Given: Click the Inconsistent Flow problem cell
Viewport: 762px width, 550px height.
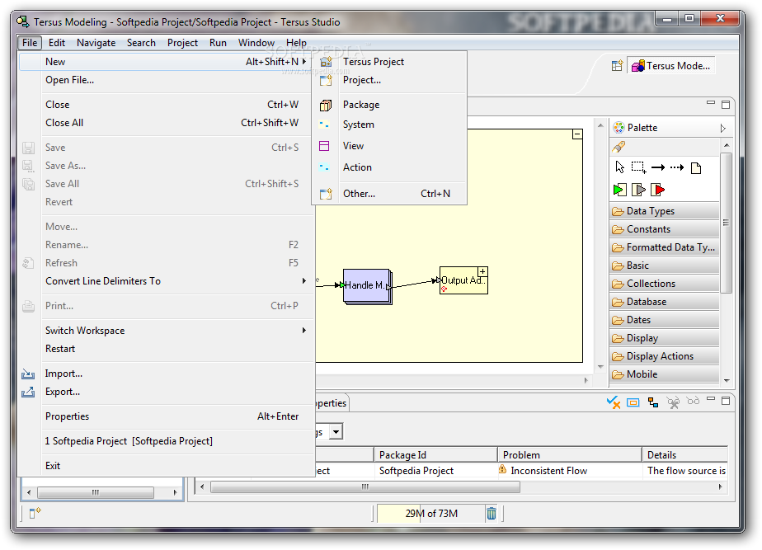Looking at the screenshot, I should 570,470.
